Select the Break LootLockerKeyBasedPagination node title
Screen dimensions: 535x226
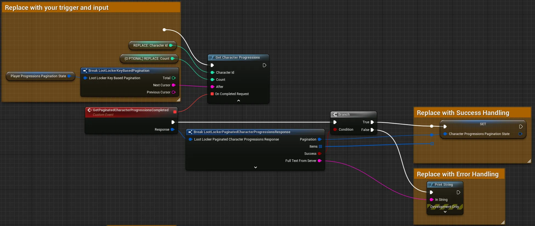tap(119, 71)
